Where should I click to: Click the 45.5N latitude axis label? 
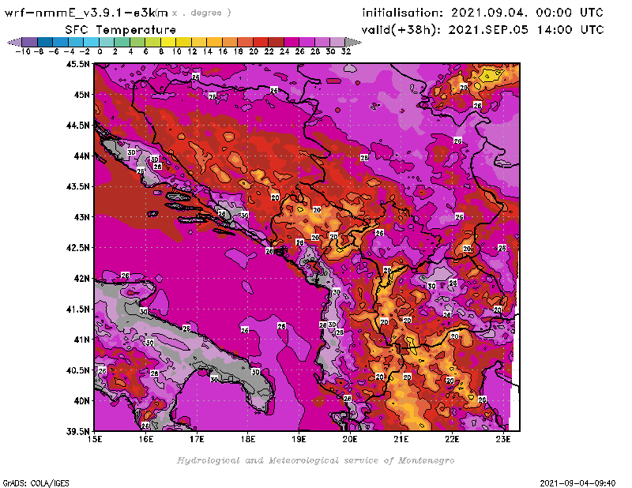click(77, 64)
